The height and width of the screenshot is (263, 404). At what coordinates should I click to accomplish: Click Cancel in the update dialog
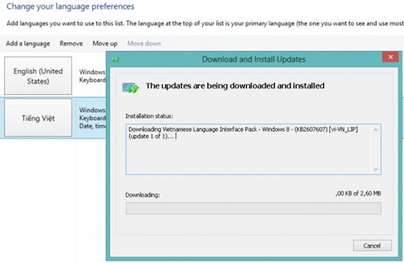tap(372, 246)
